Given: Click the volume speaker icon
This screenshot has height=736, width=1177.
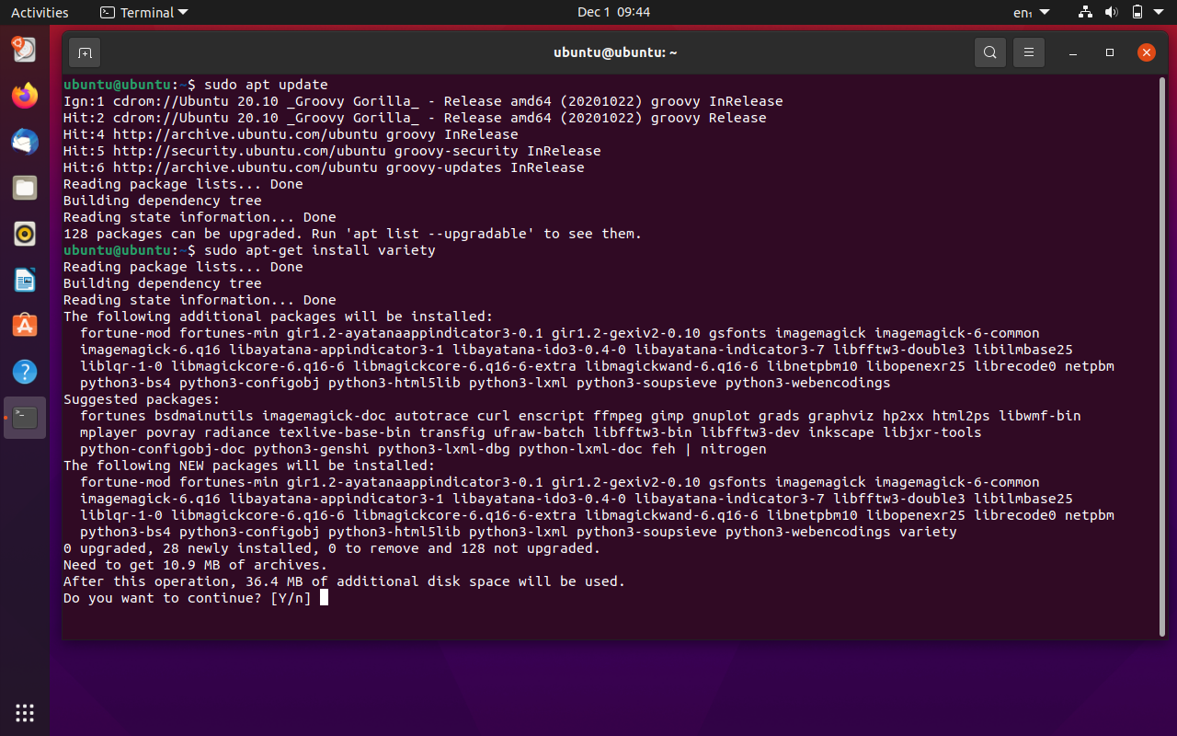Looking at the screenshot, I should click(x=1111, y=12).
